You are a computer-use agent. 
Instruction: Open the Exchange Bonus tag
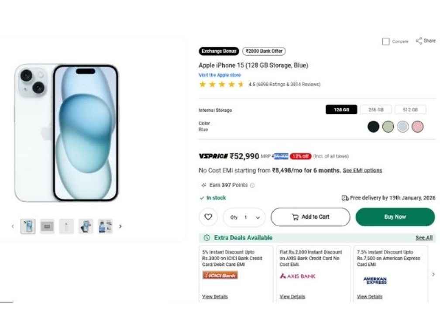coord(219,51)
